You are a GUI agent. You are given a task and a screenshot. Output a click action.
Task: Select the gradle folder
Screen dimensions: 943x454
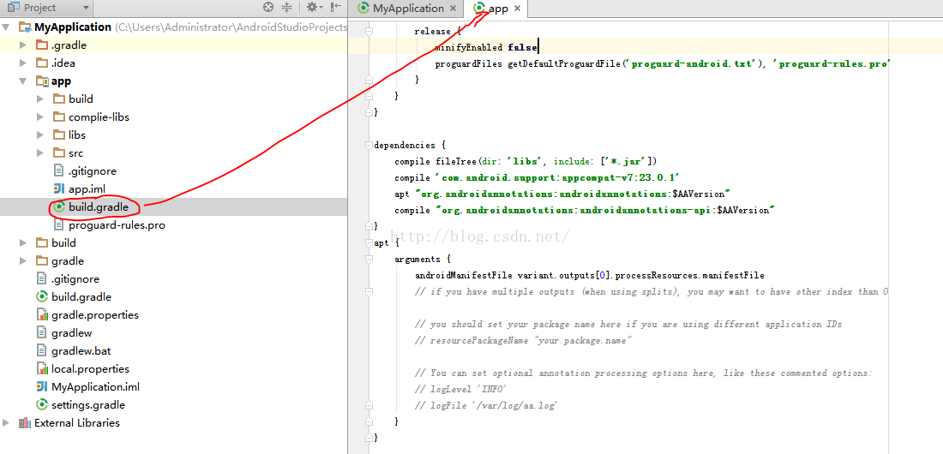(x=68, y=261)
